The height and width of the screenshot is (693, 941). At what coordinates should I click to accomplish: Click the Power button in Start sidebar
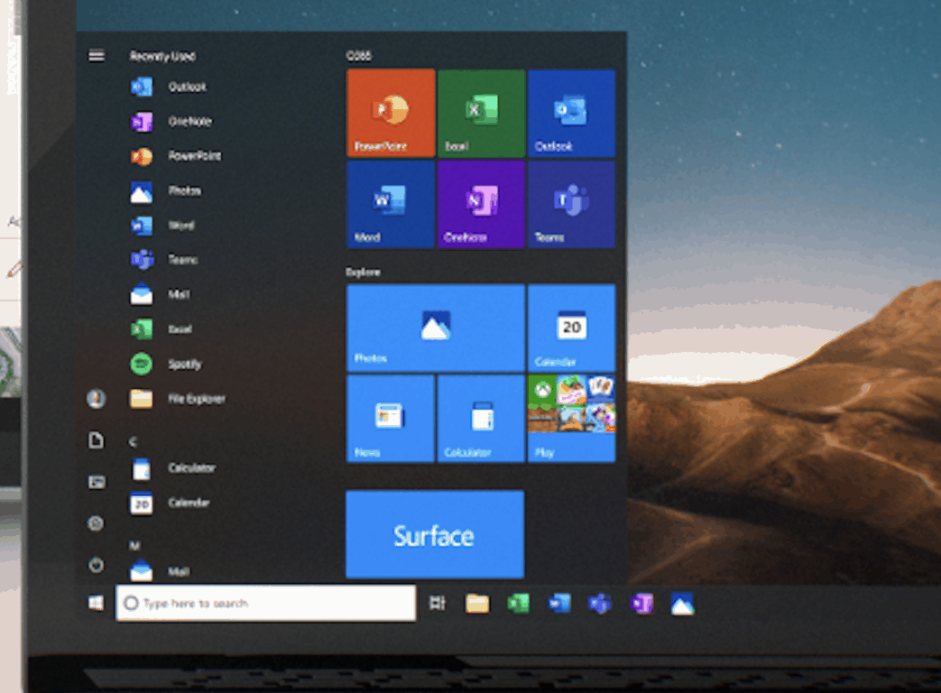point(96,565)
